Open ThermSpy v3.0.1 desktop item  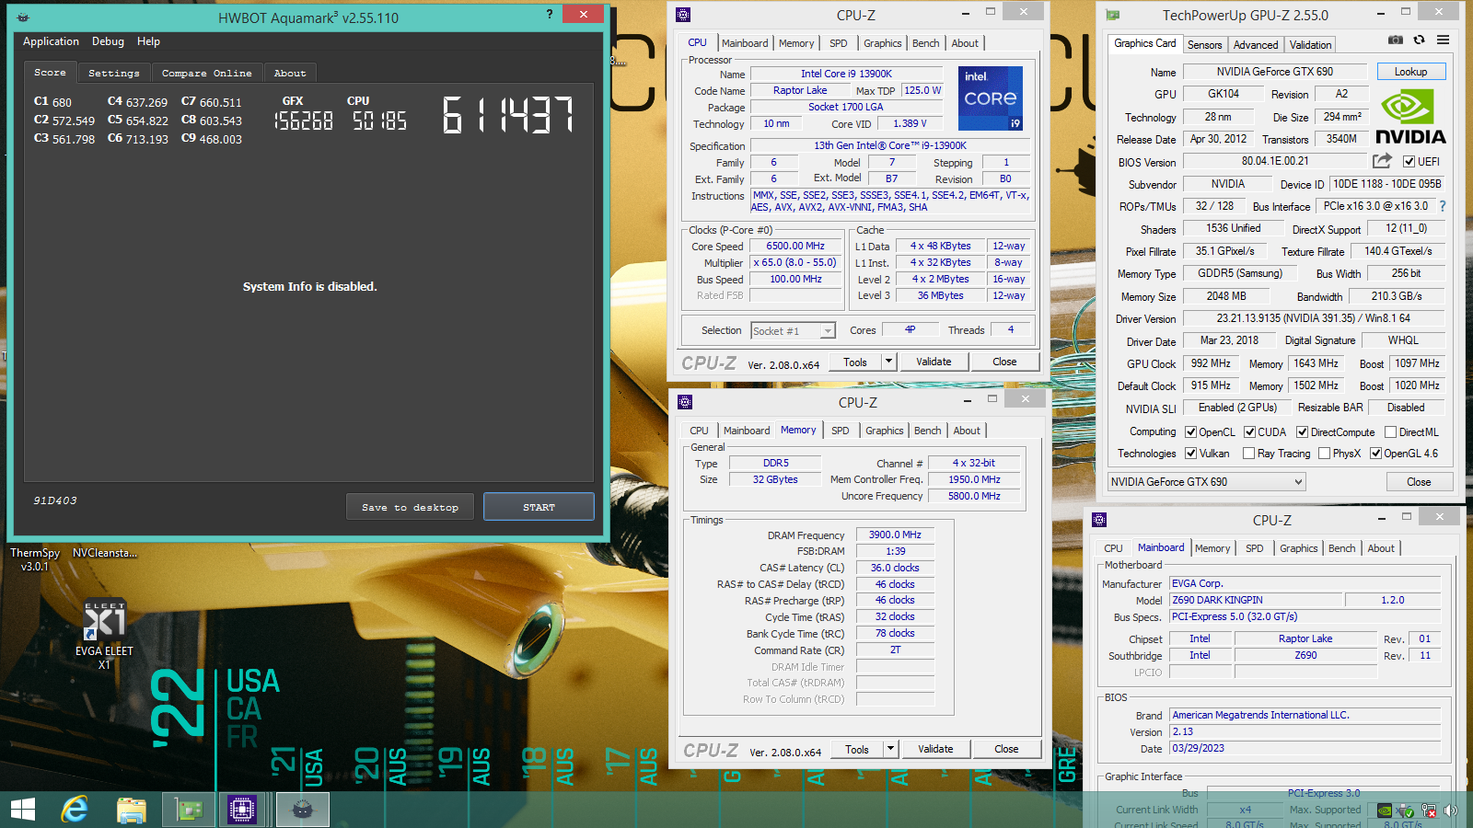click(x=35, y=559)
